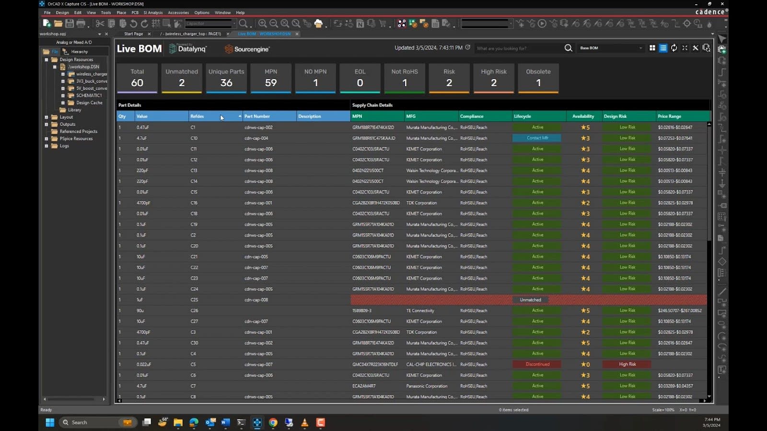Click the Windows taskbar Search box
The width and height of the screenshot is (767, 431).
tap(97, 422)
